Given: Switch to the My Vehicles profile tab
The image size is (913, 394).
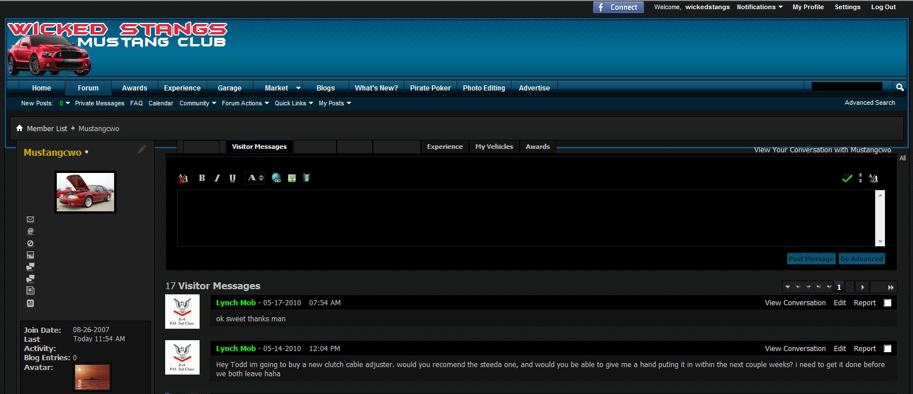Looking at the screenshot, I should pyautogui.click(x=494, y=147).
